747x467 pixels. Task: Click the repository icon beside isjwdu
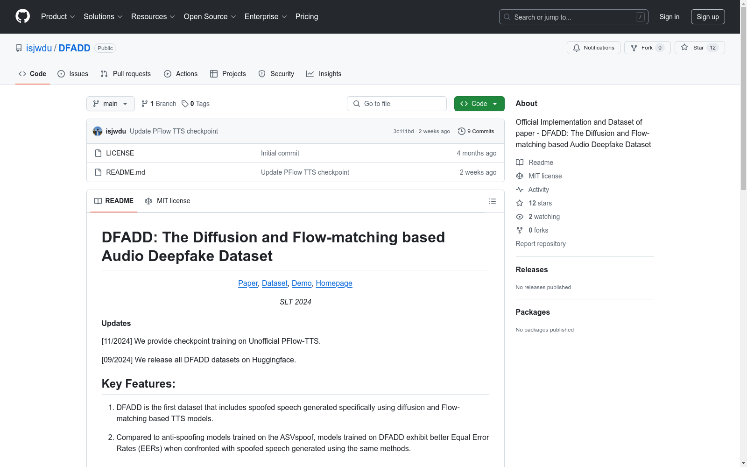tap(19, 48)
